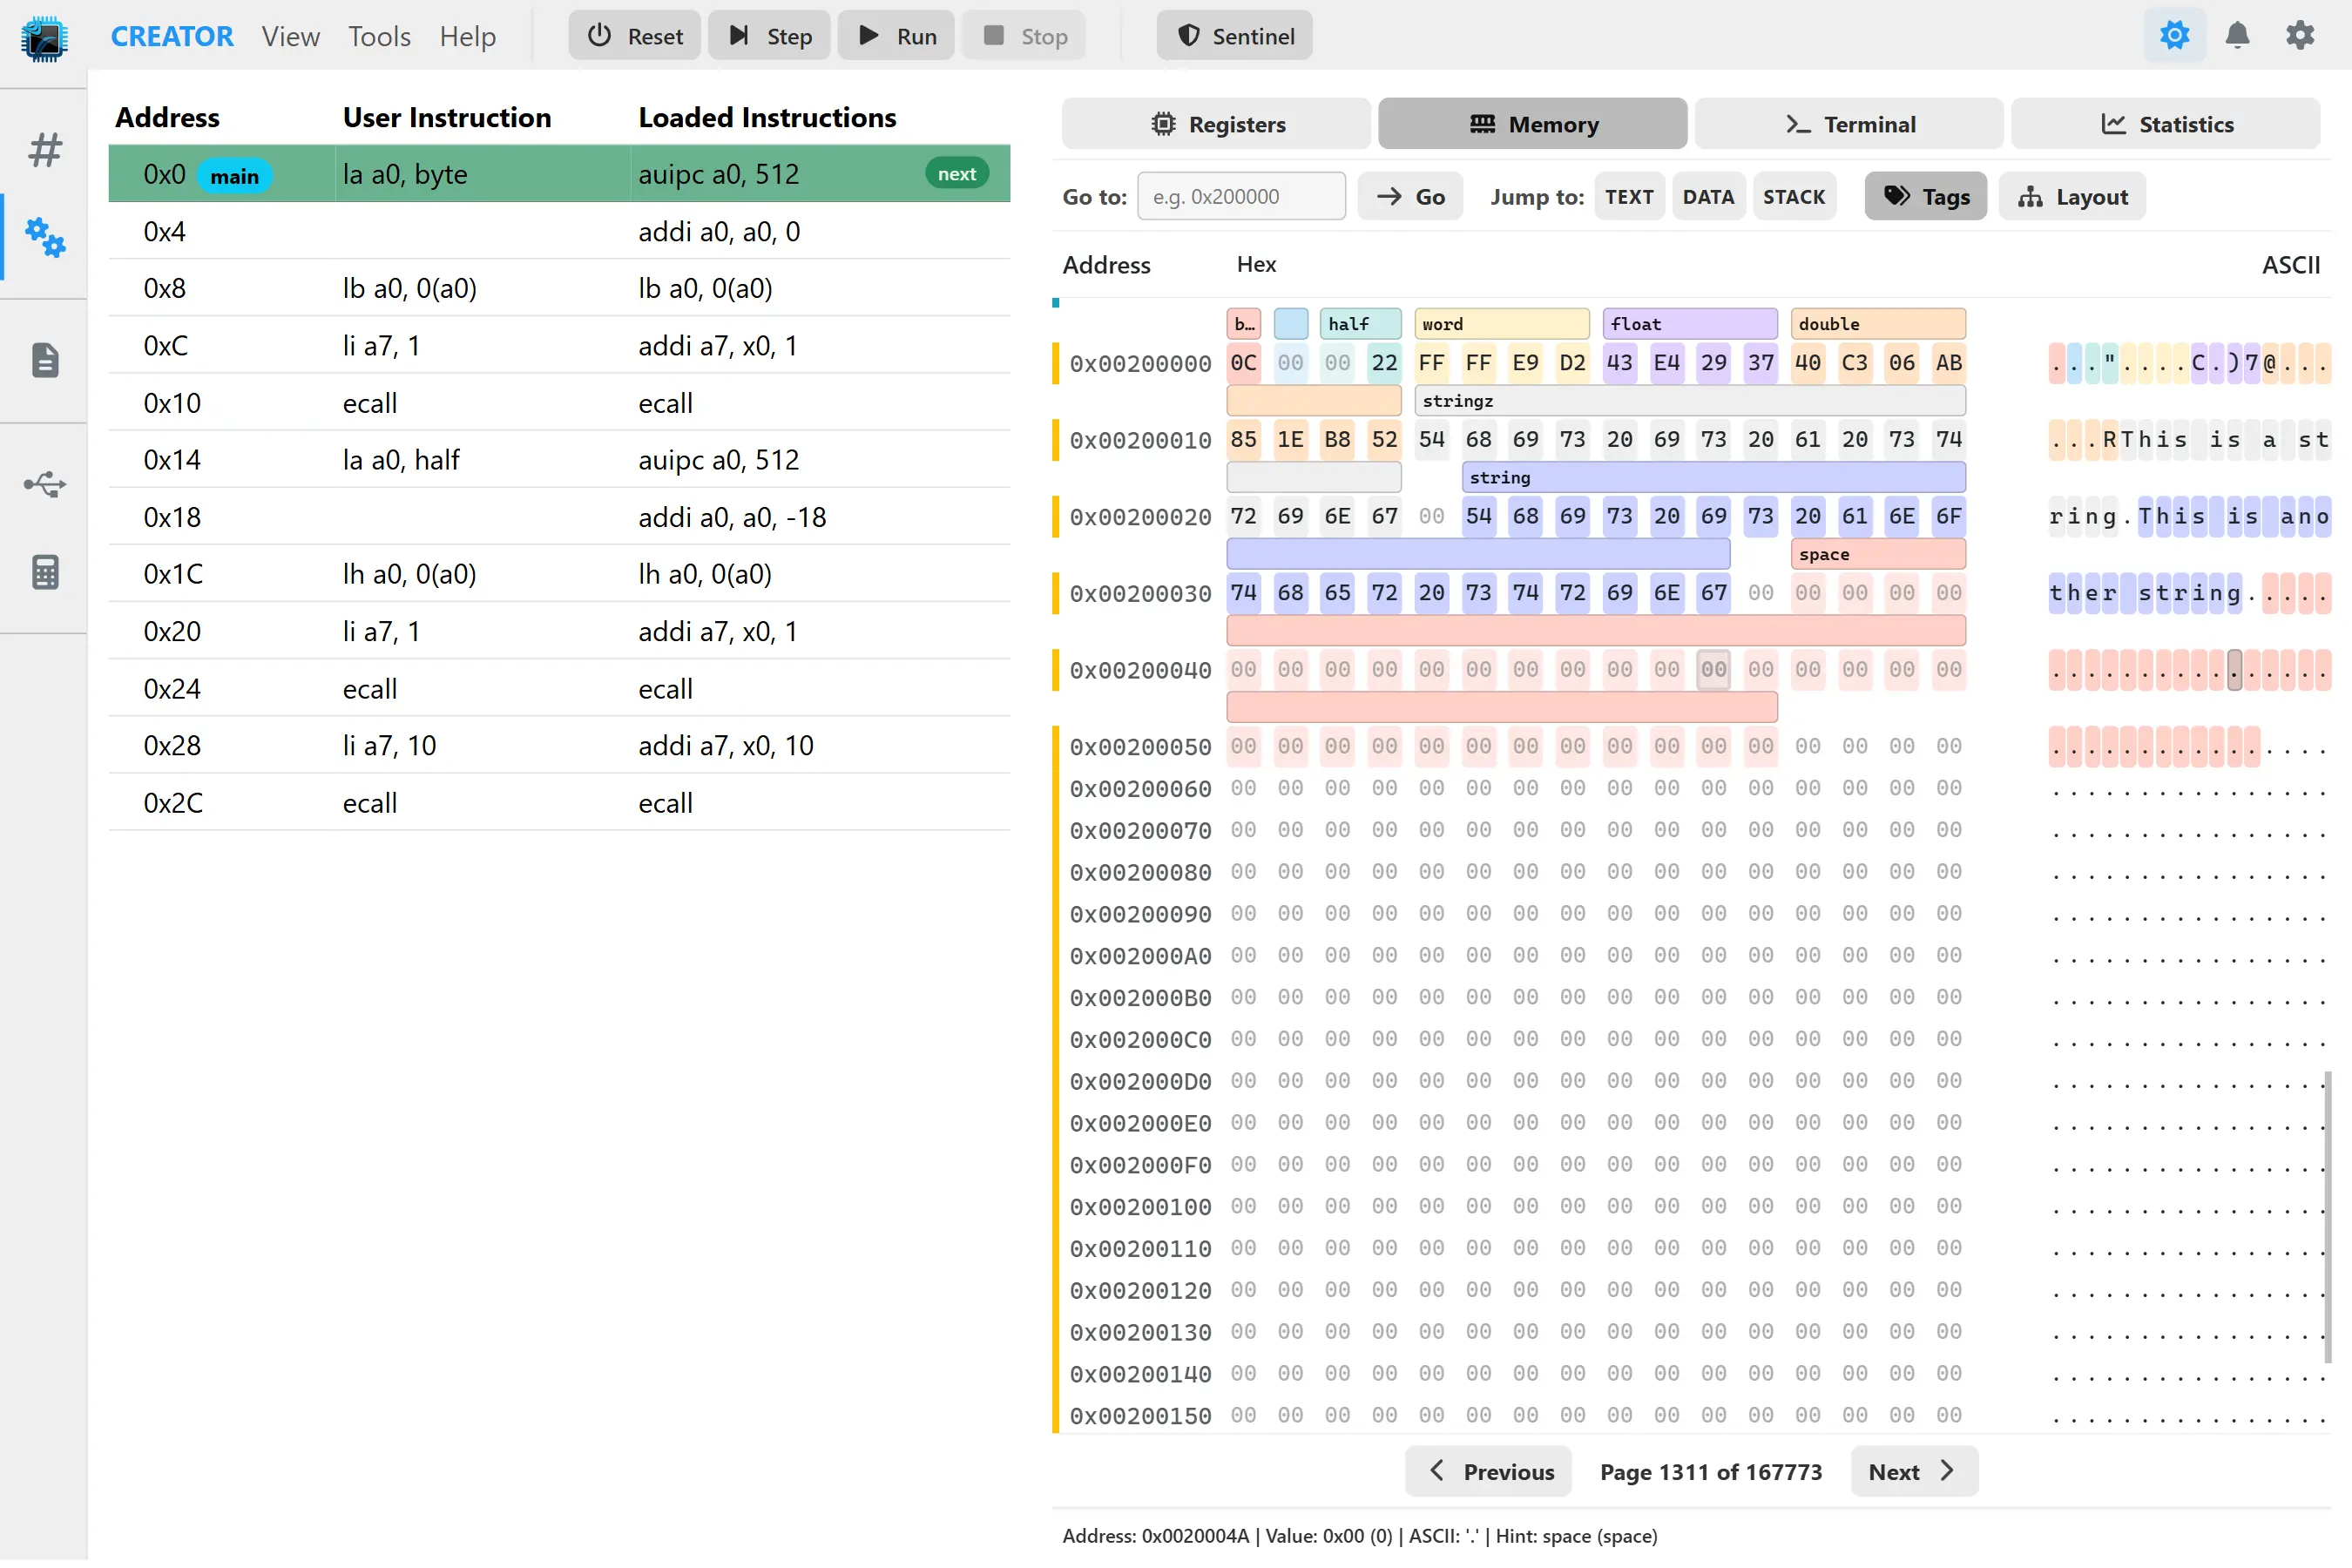2352x1568 pixels.
Task: Open the notifications bell icon
Action: [2237, 36]
